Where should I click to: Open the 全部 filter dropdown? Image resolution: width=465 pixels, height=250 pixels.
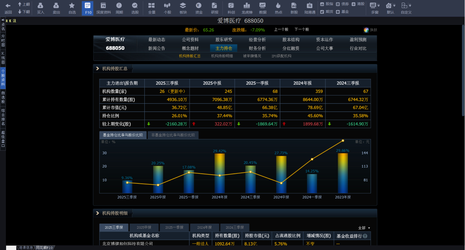click(x=364, y=228)
